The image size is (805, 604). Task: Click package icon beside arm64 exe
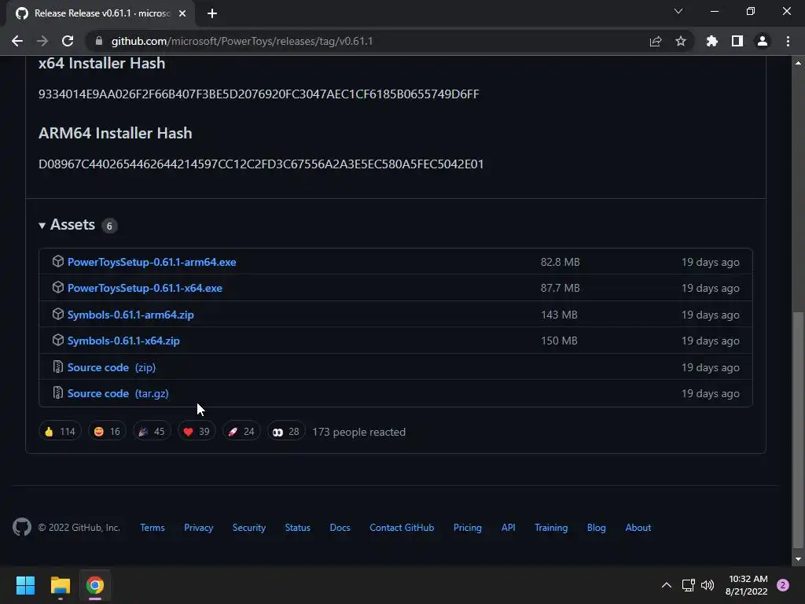point(58,261)
